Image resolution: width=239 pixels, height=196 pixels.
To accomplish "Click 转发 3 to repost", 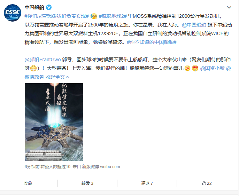I will coord(87,183).
